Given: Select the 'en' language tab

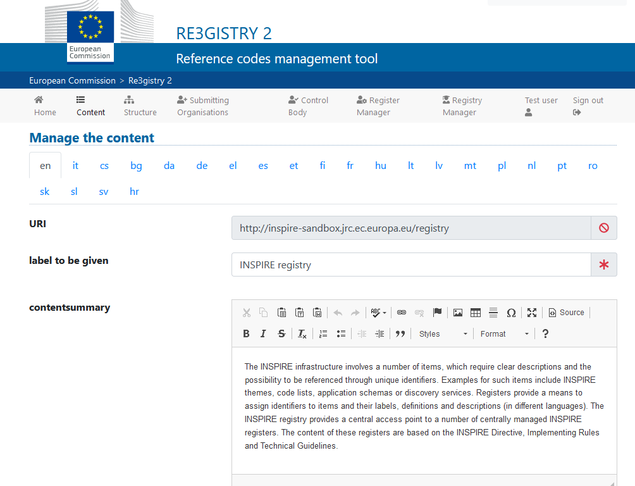Looking at the screenshot, I should coord(46,165).
